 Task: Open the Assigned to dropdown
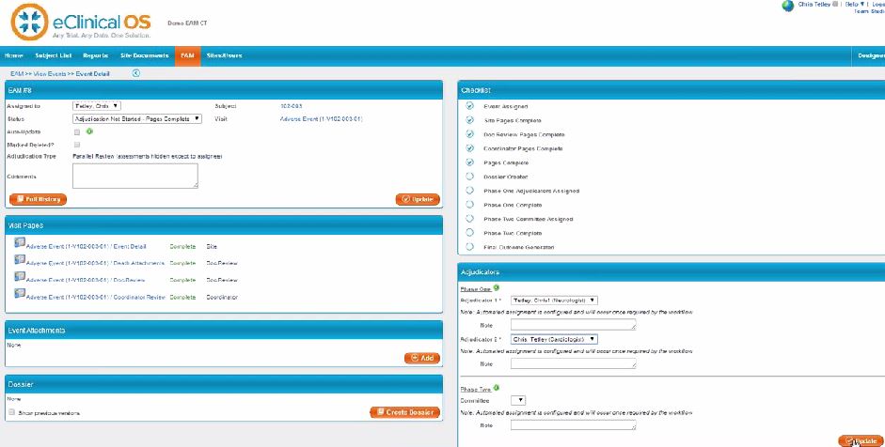(97, 106)
